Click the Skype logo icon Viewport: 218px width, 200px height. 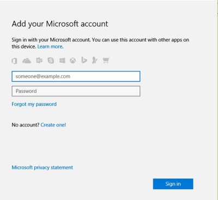tap(51, 60)
